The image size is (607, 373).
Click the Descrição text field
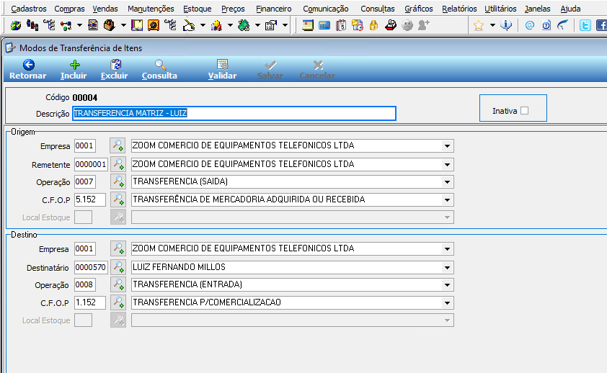point(234,113)
